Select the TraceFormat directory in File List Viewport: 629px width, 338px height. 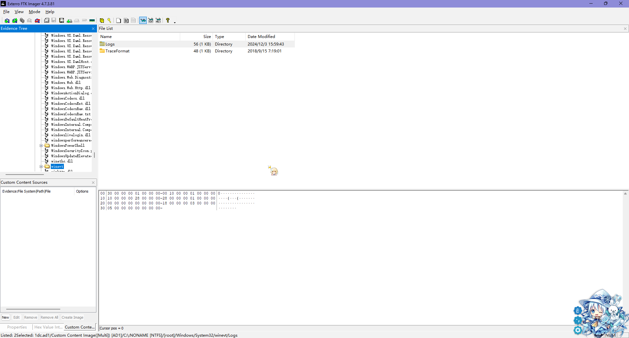point(117,51)
